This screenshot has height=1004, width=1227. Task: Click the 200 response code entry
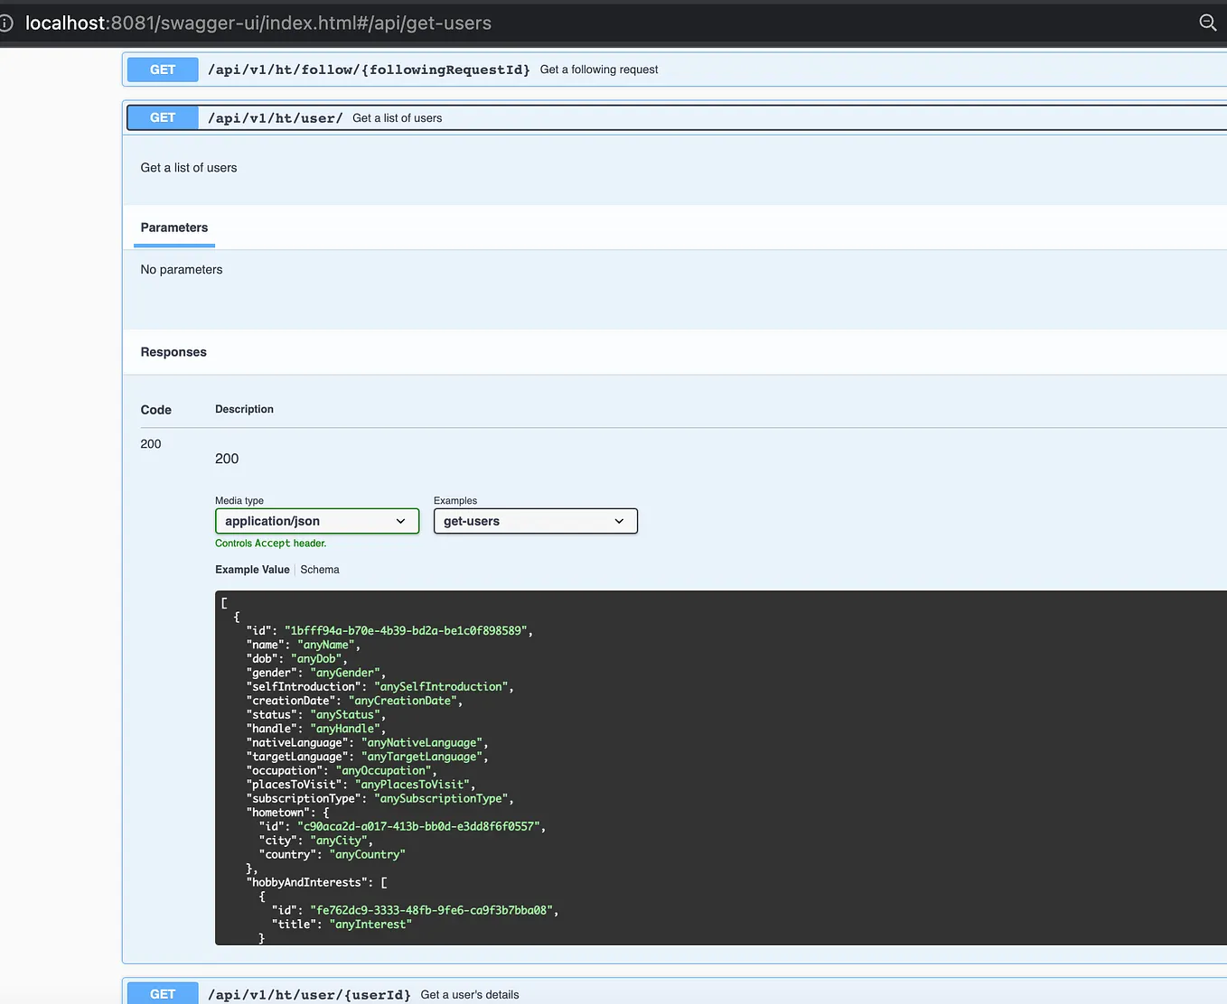(151, 444)
